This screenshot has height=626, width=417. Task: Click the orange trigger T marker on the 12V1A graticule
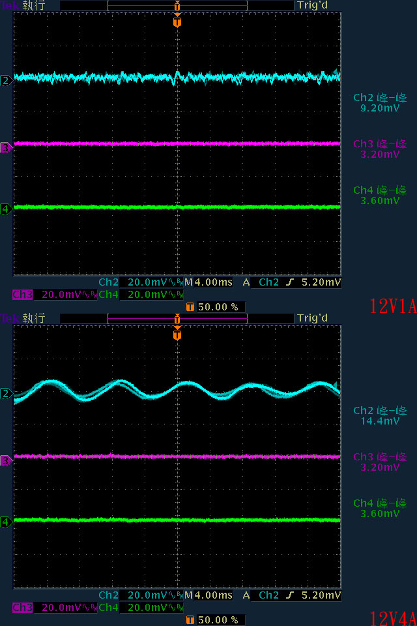(x=177, y=21)
